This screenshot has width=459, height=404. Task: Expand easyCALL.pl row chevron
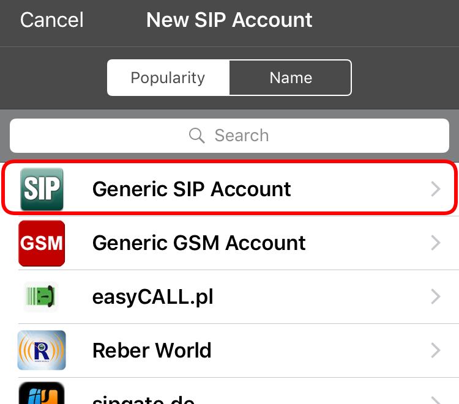coord(436,296)
